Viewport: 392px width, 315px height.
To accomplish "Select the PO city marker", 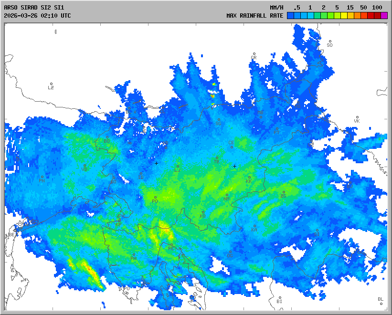I will [x=155, y=198].
